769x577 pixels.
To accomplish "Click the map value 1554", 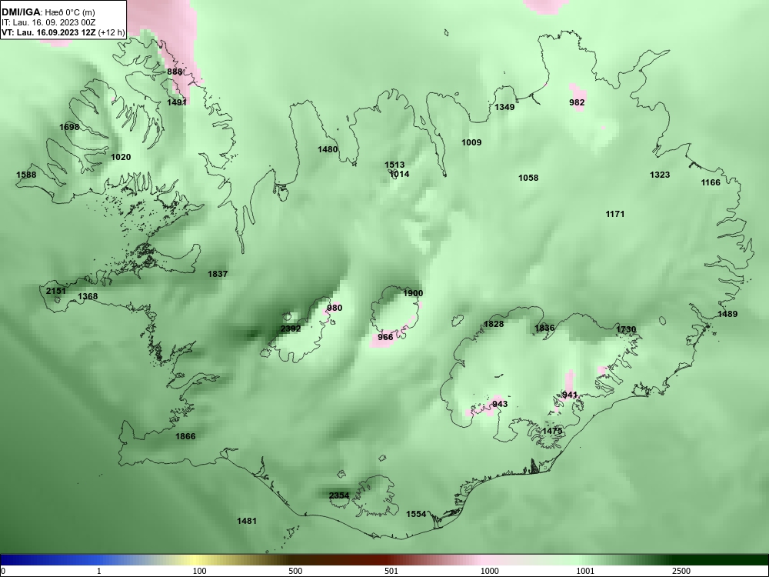I will (416, 514).
